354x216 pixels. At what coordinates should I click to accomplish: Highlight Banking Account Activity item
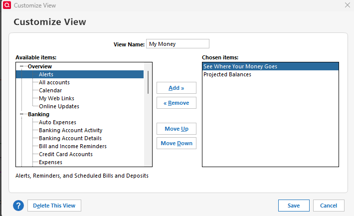click(70, 130)
